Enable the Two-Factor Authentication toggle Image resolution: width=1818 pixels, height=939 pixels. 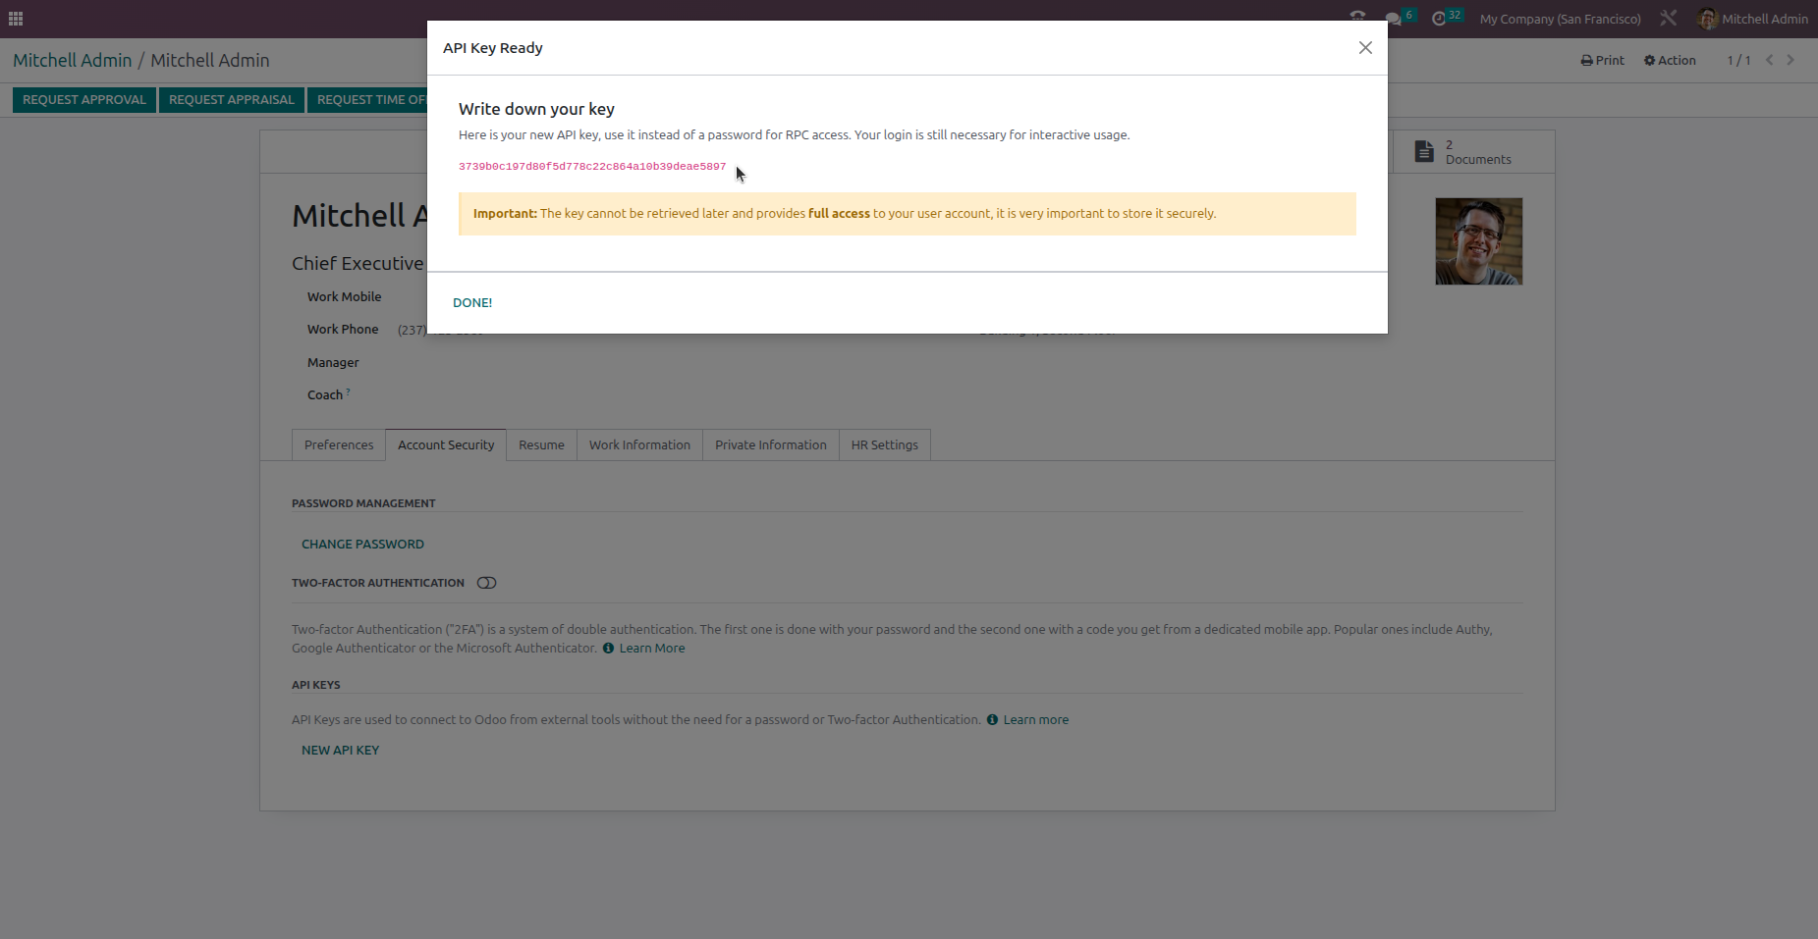click(x=486, y=582)
